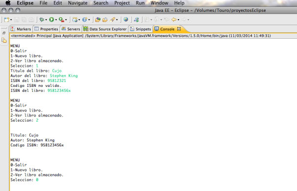Click the Open Type icon

(x=98, y=20)
